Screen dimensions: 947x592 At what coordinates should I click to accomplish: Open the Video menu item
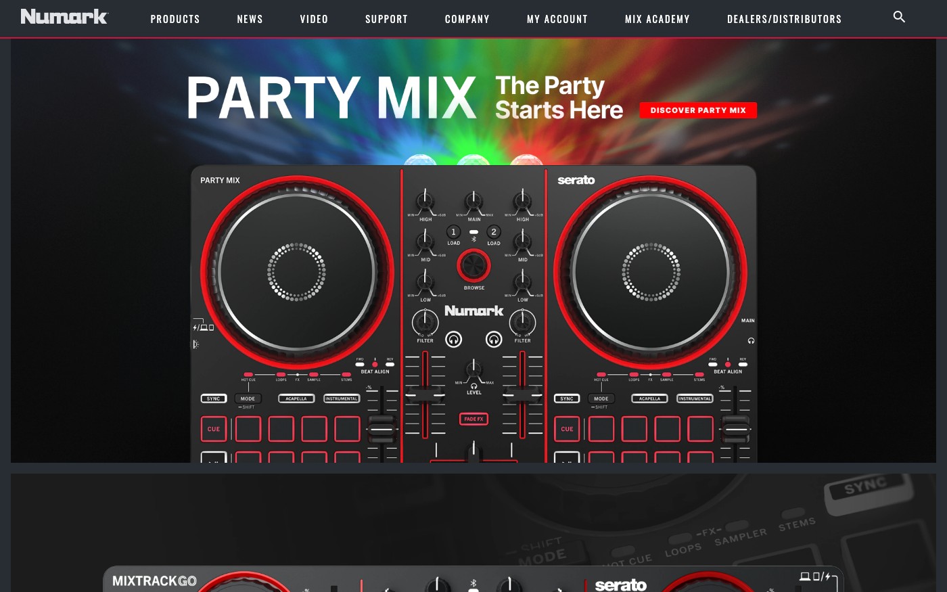[314, 19]
